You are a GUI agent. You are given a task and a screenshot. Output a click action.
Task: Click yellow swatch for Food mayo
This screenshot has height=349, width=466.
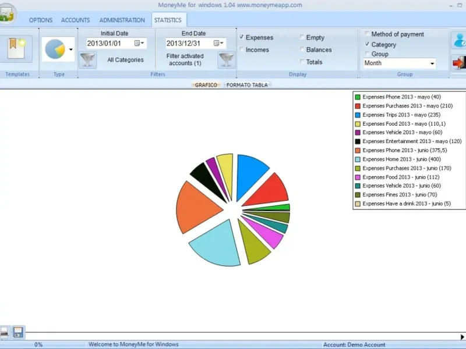358,124
